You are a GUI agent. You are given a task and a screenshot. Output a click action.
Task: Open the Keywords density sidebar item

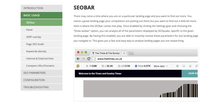click(42, 51)
